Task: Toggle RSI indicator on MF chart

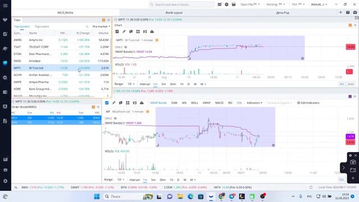Action: tap(230, 103)
